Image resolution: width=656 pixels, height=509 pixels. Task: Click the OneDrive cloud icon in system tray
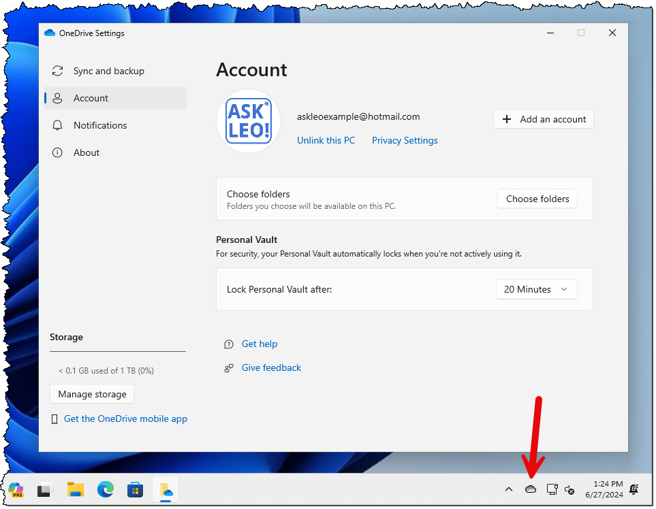[531, 489]
